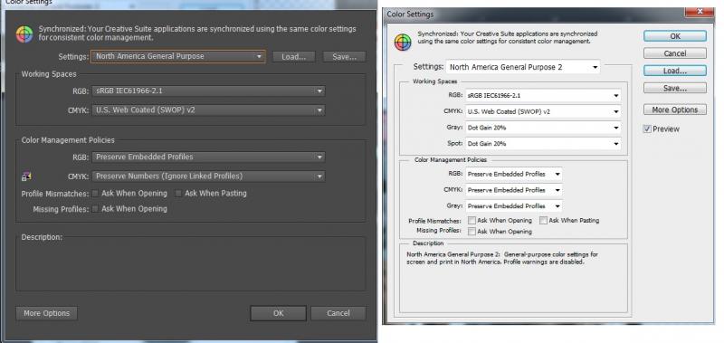Open light dialog Gray policy dropdown

(514, 206)
